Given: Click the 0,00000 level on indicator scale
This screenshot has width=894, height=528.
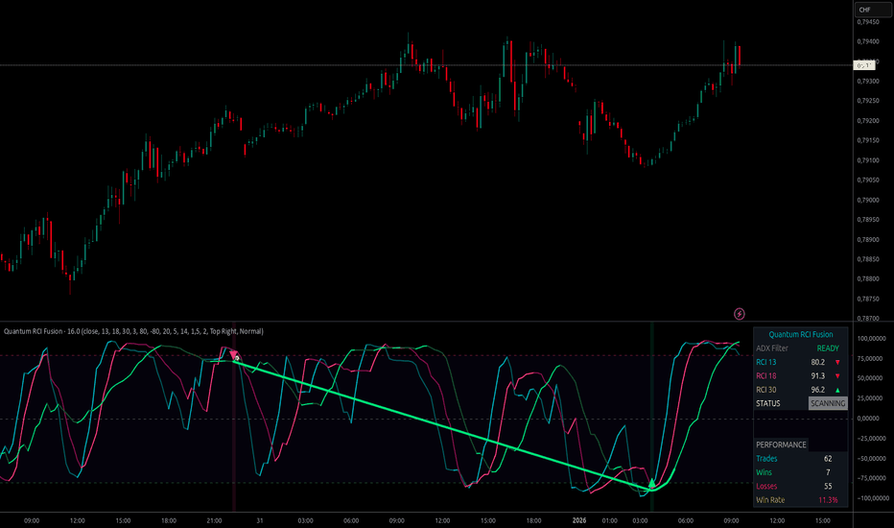Looking at the screenshot, I should pyautogui.click(x=871, y=419).
